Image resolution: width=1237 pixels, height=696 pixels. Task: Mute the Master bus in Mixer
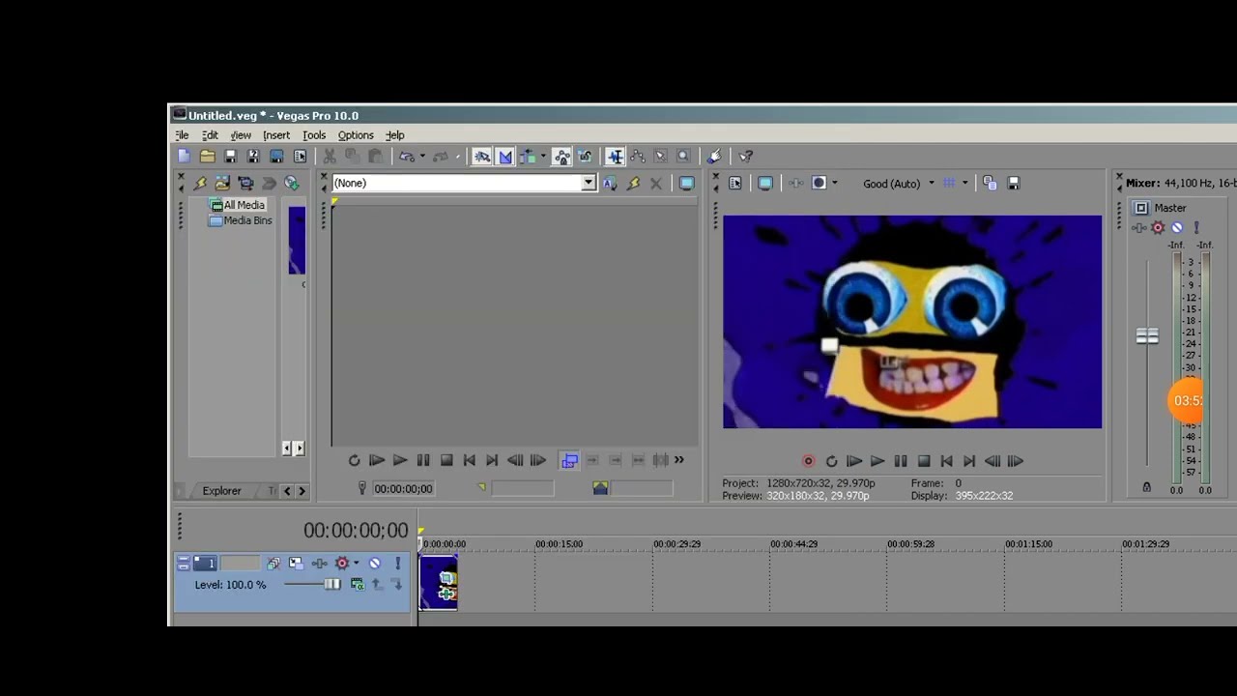[1177, 228]
